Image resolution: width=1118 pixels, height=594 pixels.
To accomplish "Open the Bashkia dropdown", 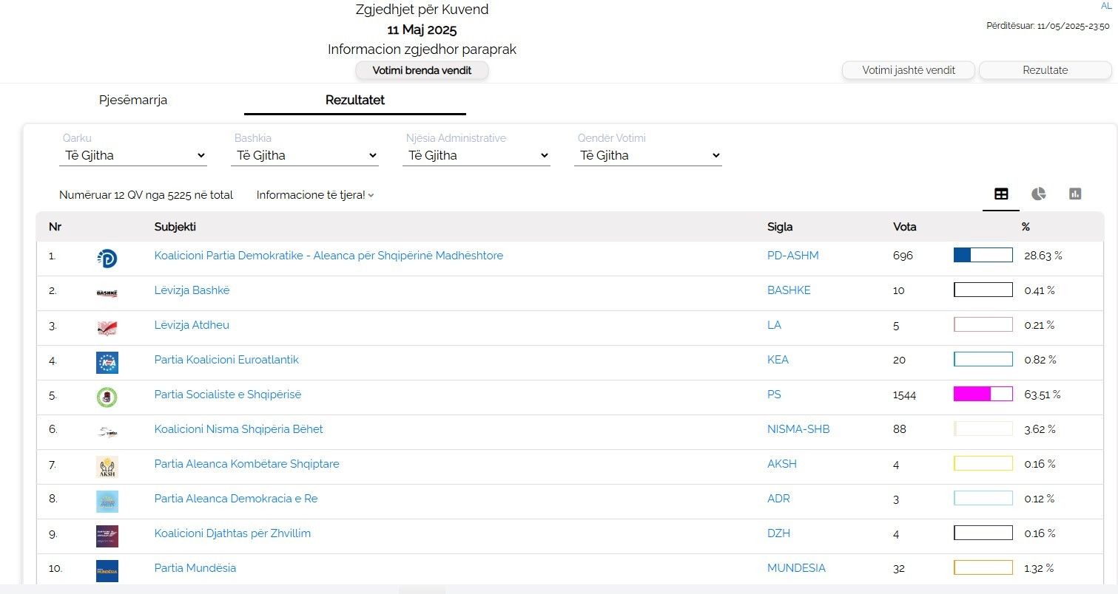I will [305, 156].
